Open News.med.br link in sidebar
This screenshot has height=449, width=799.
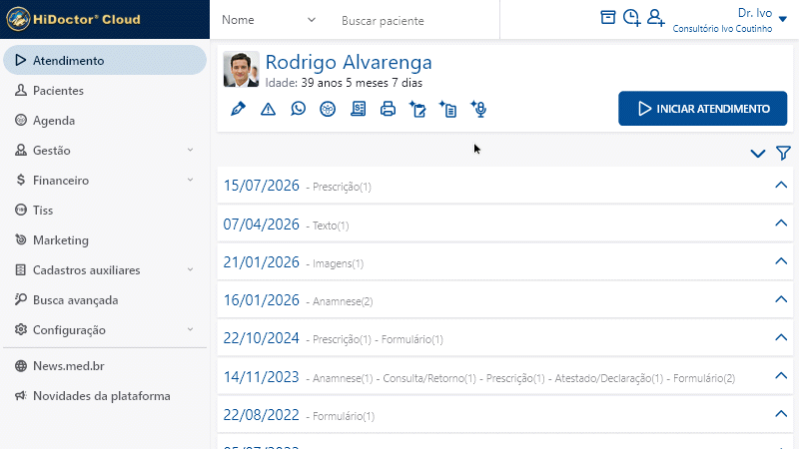coord(105,365)
